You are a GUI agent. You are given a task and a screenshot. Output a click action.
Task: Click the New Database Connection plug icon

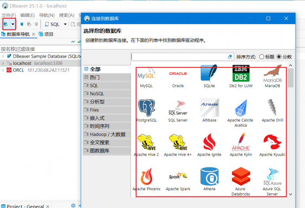pos(6,24)
